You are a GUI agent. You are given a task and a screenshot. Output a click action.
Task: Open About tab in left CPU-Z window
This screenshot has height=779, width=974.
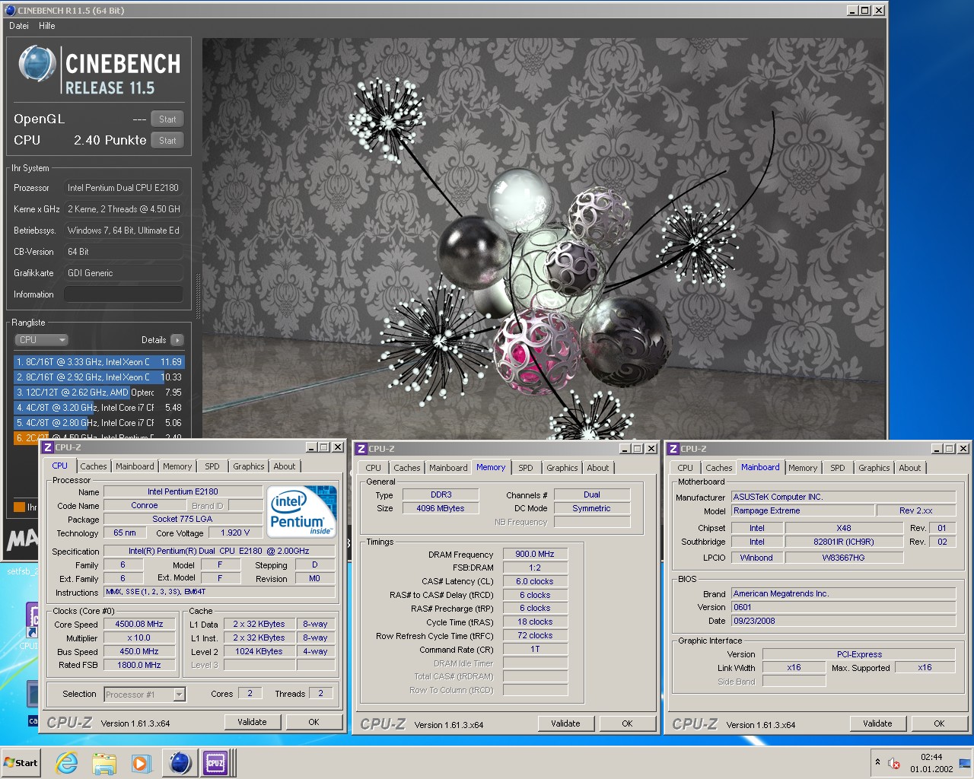click(285, 466)
